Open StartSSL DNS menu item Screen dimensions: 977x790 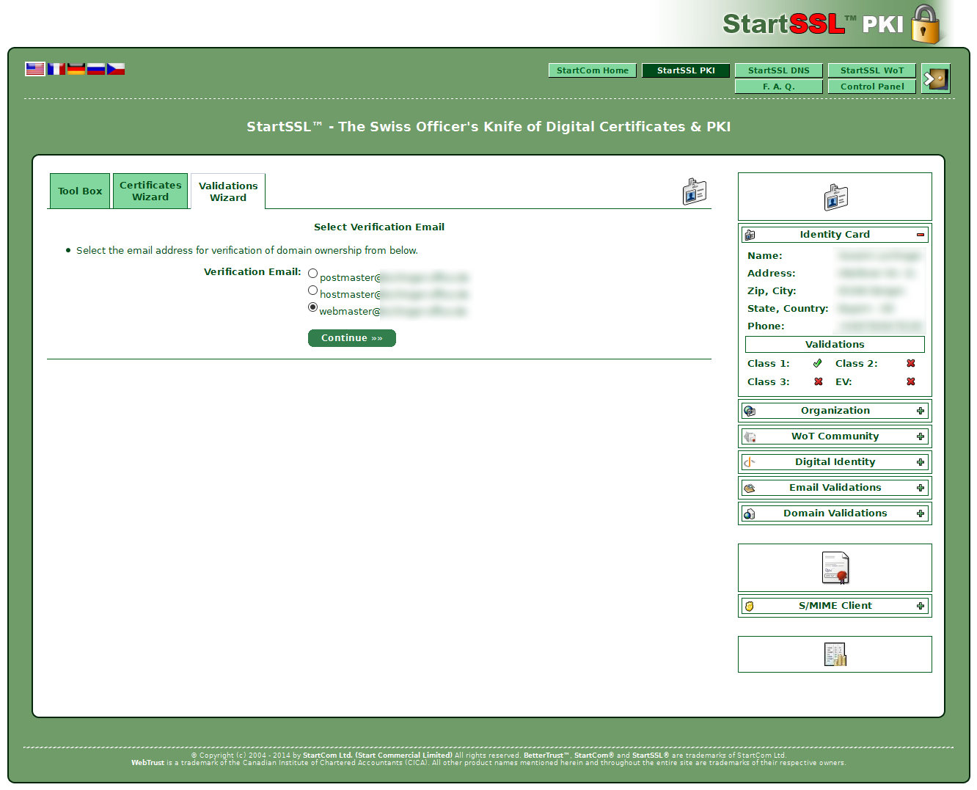click(779, 70)
